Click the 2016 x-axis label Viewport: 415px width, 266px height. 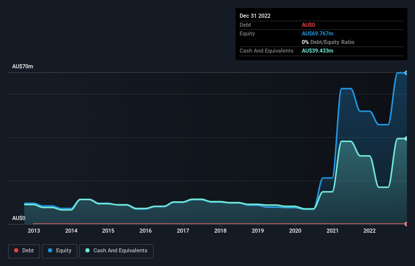pos(146,231)
